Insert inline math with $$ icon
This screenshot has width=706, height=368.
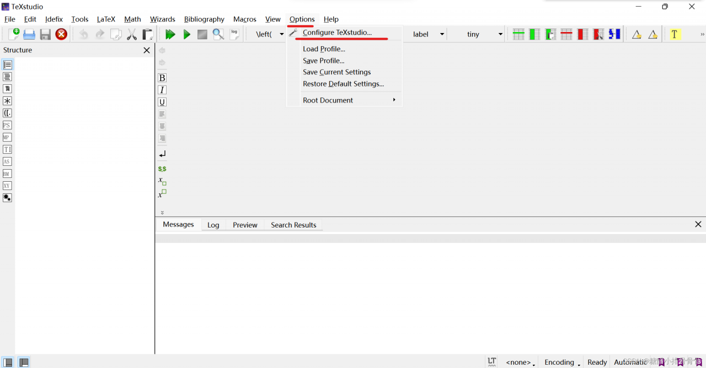[162, 169]
